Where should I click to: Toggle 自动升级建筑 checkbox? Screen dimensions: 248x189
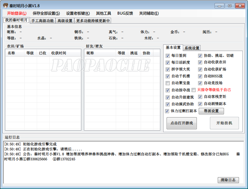click(x=168, y=97)
